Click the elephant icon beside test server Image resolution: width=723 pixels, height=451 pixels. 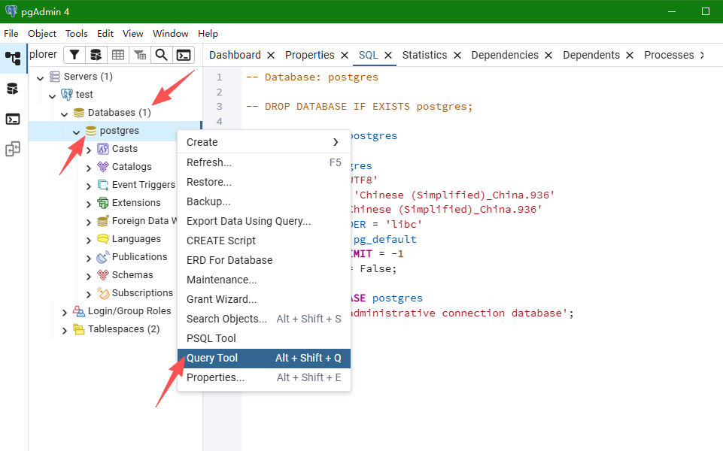click(67, 95)
